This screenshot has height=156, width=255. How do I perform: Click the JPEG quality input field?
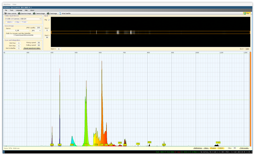pyautogui.click(x=38, y=28)
